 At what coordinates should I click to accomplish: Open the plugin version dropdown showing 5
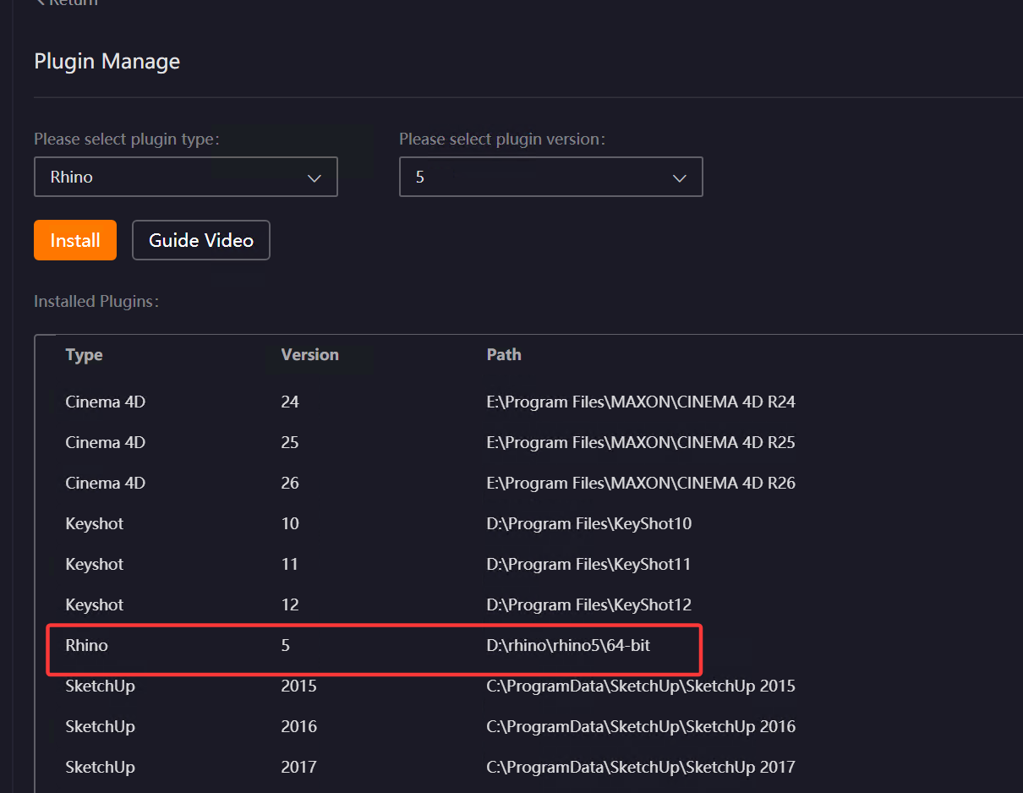tap(551, 177)
